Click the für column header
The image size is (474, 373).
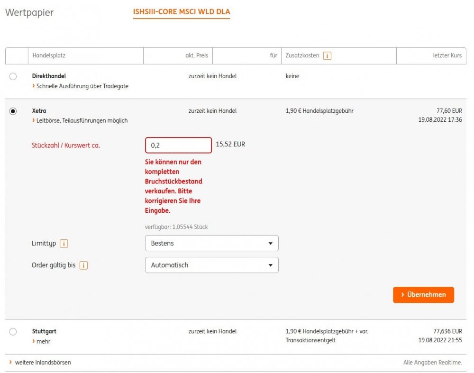point(273,56)
